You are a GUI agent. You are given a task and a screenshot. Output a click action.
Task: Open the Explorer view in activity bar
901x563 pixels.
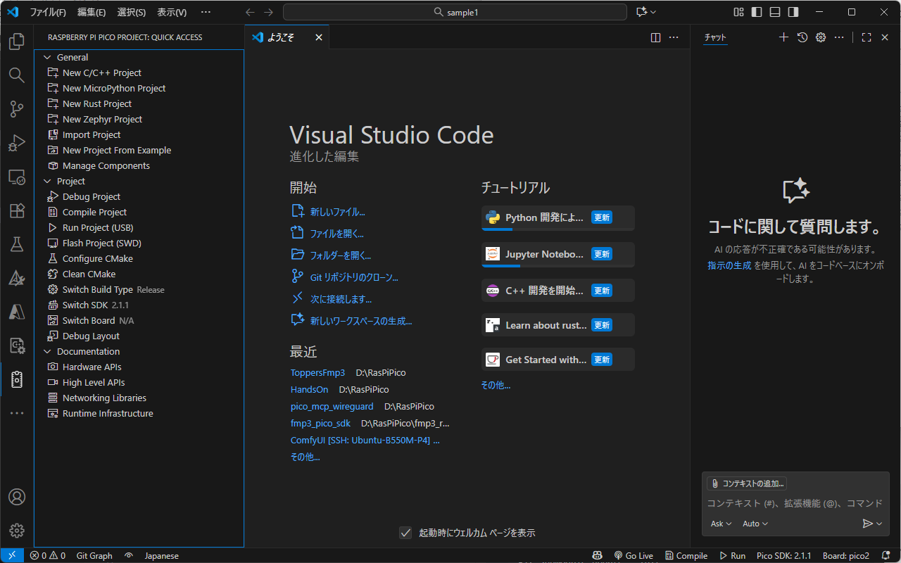[17, 42]
